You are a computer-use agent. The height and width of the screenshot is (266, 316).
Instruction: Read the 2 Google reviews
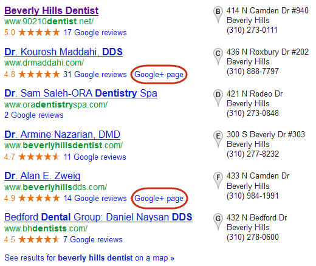34,115
